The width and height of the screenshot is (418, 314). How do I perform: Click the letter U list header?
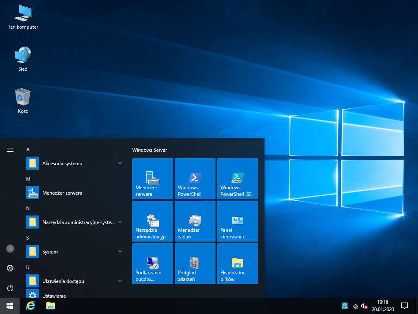pos(28,267)
